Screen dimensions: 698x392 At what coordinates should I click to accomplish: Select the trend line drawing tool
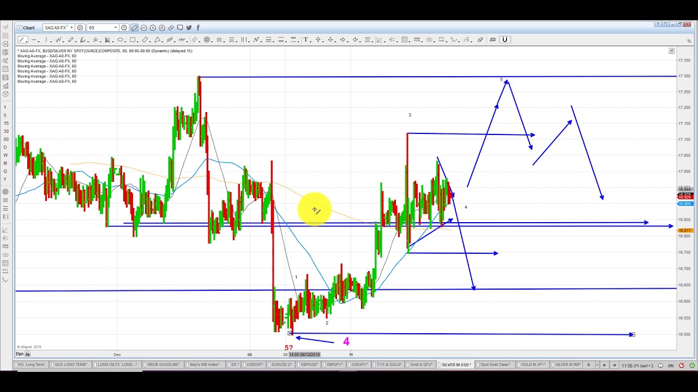[x=22, y=40]
